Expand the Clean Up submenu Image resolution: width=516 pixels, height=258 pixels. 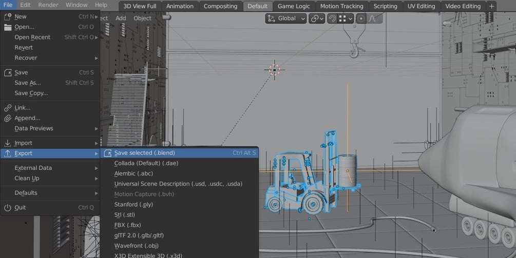[x=50, y=178]
